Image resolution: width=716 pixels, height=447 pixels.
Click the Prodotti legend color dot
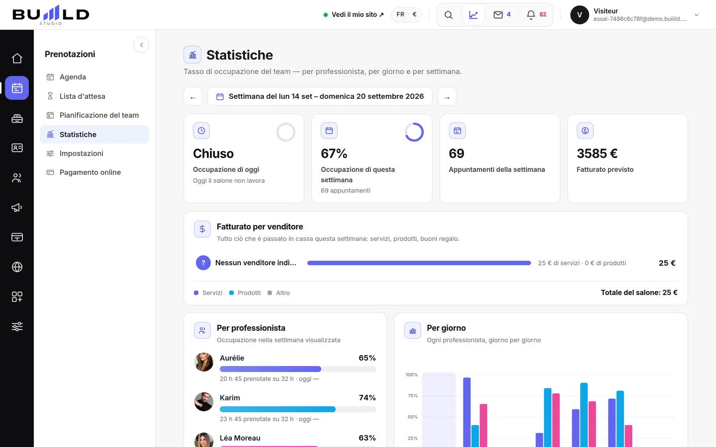click(232, 293)
